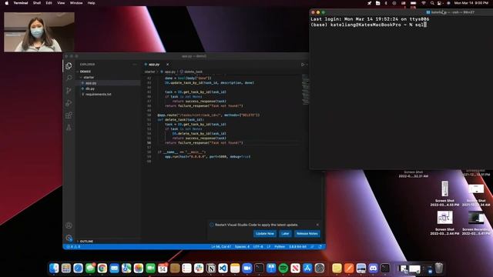Click starter breadcrumb in editor

149,72
